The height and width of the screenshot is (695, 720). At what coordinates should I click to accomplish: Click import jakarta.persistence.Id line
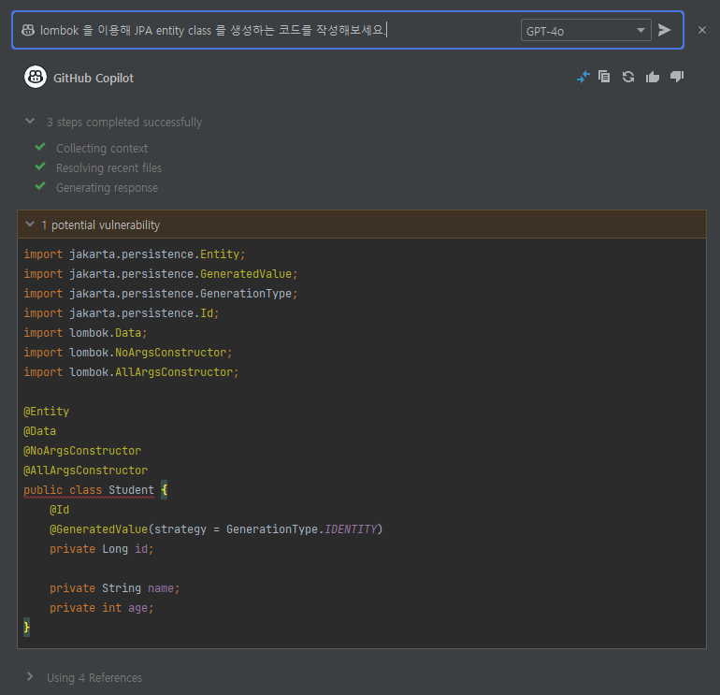click(122, 313)
